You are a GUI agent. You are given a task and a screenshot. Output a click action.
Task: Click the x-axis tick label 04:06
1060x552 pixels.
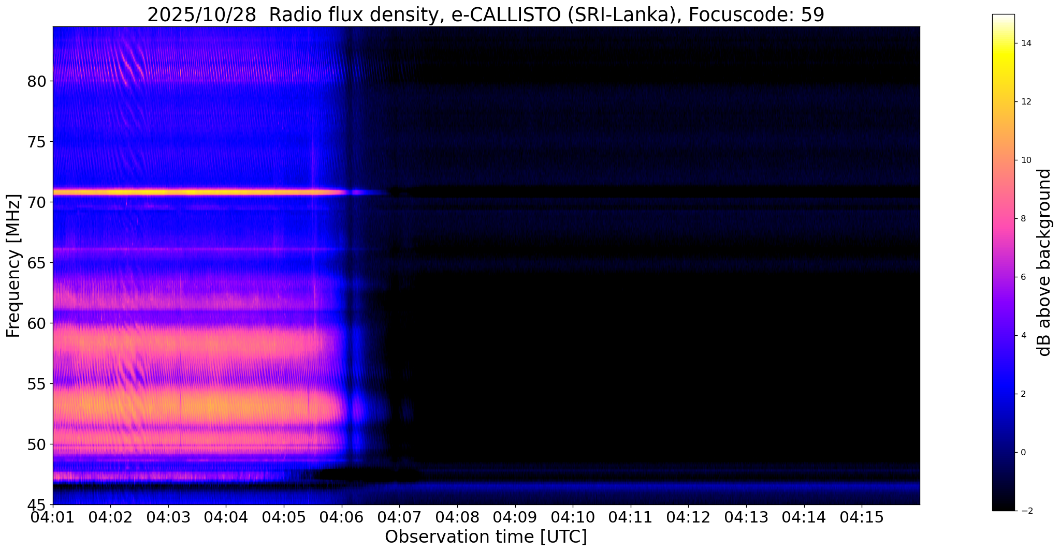(342, 518)
